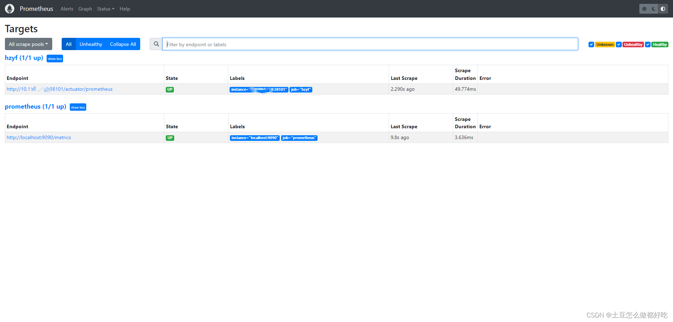The width and height of the screenshot is (673, 322).
Task: Click the Prometheus flame logo icon
Action: 10,9
